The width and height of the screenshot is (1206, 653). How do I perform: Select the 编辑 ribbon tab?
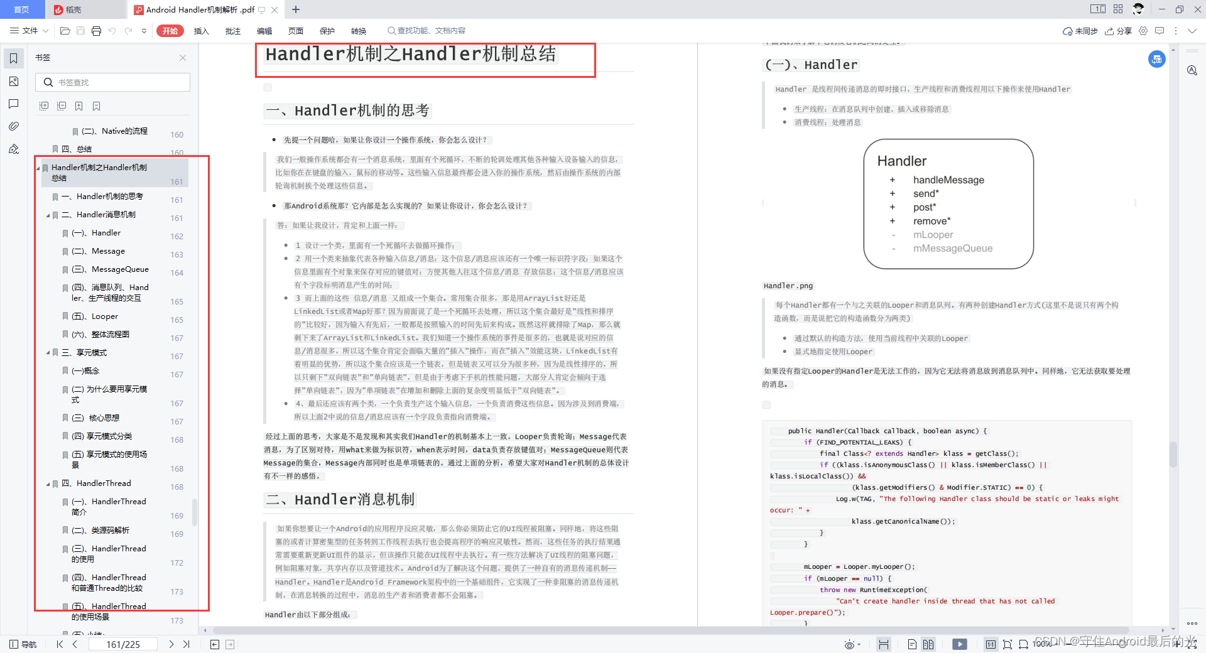[264, 31]
